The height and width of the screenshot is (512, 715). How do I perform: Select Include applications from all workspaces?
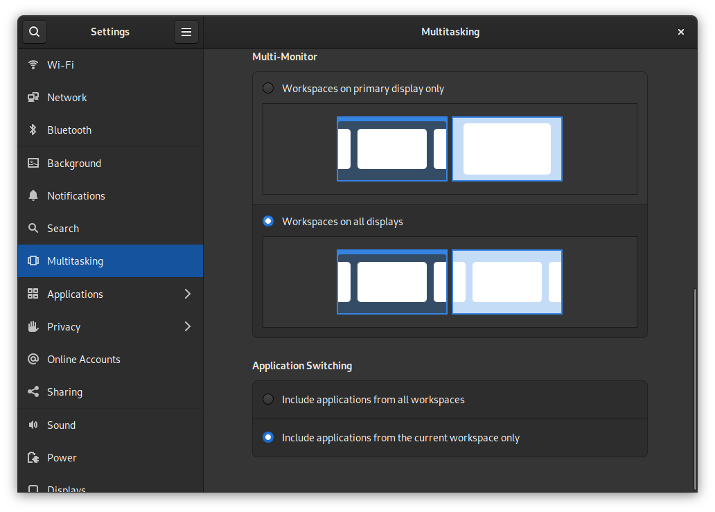tap(268, 399)
